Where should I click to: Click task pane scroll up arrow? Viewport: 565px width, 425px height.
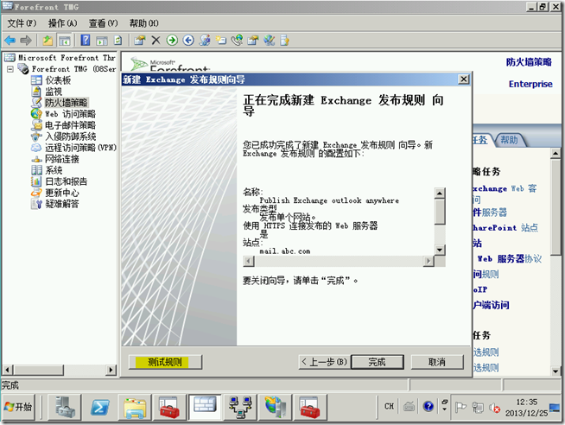pyautogui.click(x=555, y=154)
